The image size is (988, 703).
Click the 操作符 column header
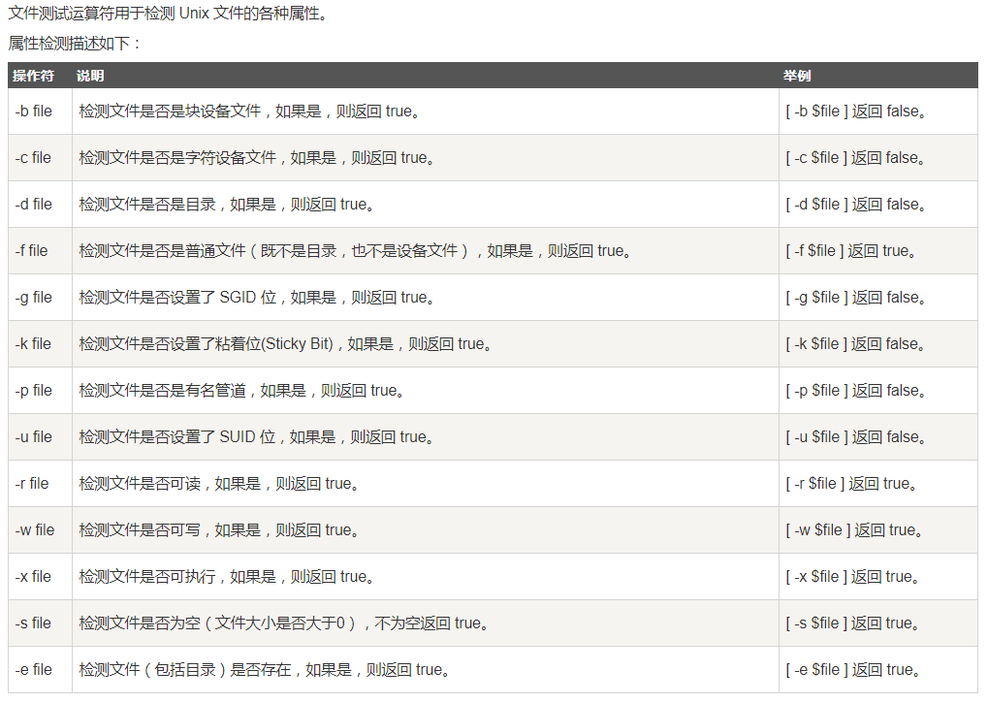coord(33,76)
